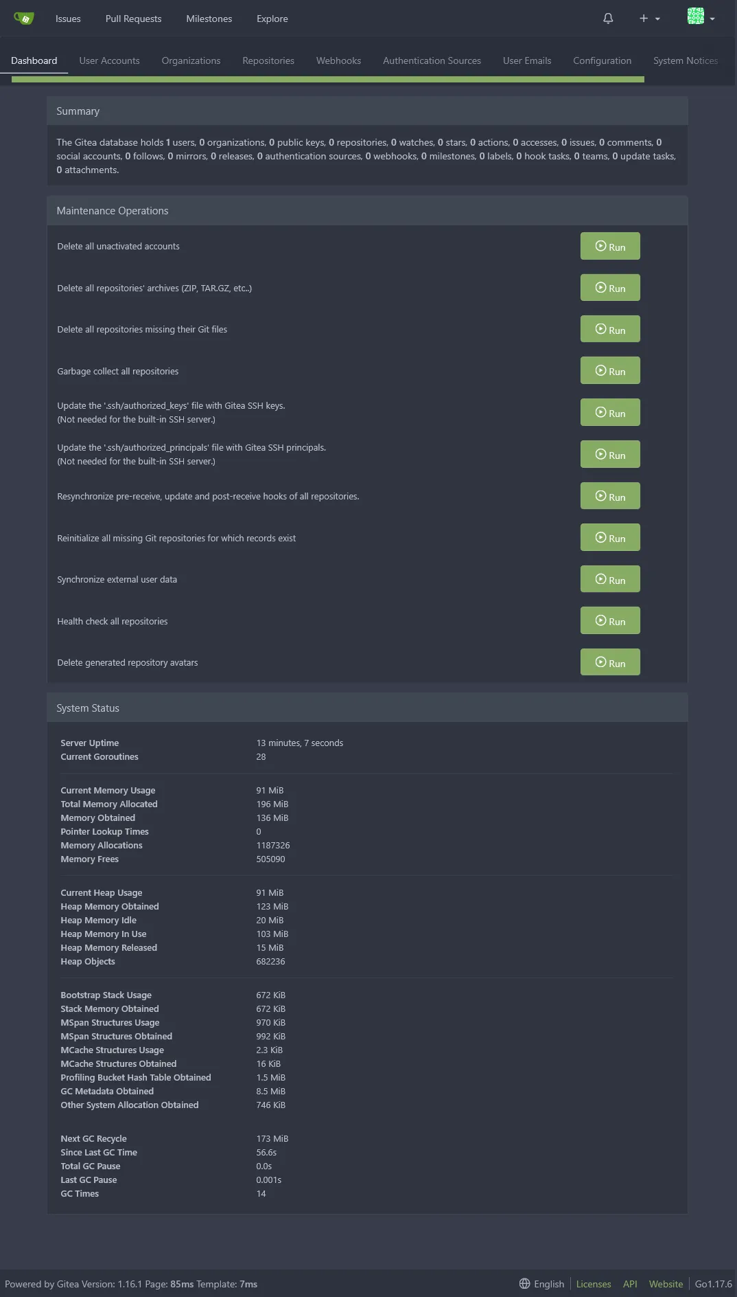Switch to the User Accounts tab
Image resolution: width=737 pixels, height=1297 pixels.
point(109,60)
